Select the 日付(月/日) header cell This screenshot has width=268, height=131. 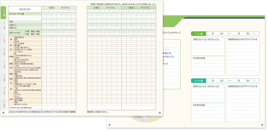pyautogui.click(x=25, y=10)
